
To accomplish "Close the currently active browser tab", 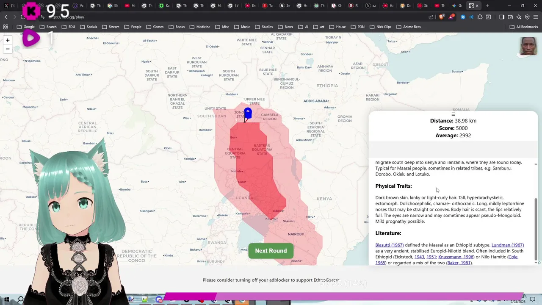I will [477, 6].
